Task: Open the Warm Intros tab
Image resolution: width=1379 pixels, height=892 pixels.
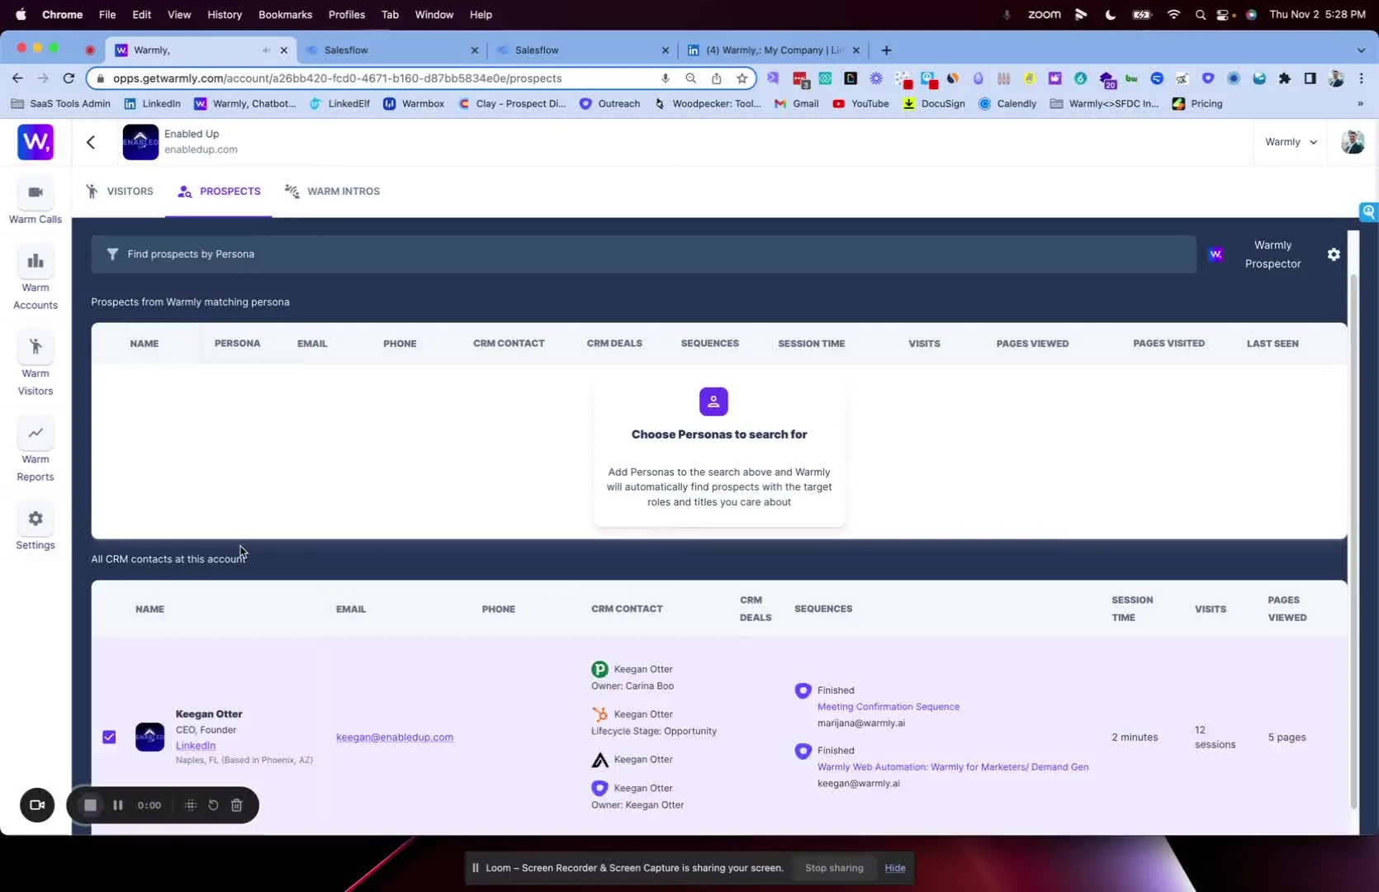Action: (332, 191)
